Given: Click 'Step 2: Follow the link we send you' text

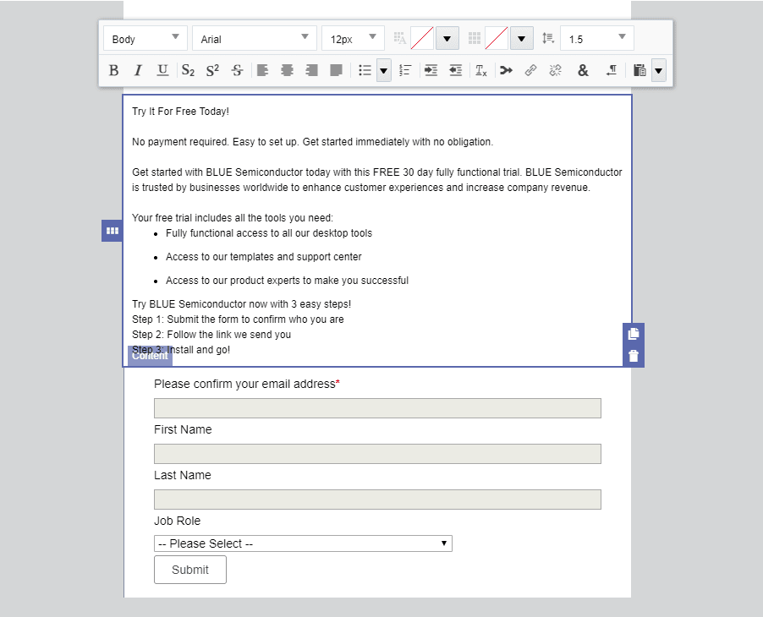Looking at the screenshot, I should (x=211, y=335).
